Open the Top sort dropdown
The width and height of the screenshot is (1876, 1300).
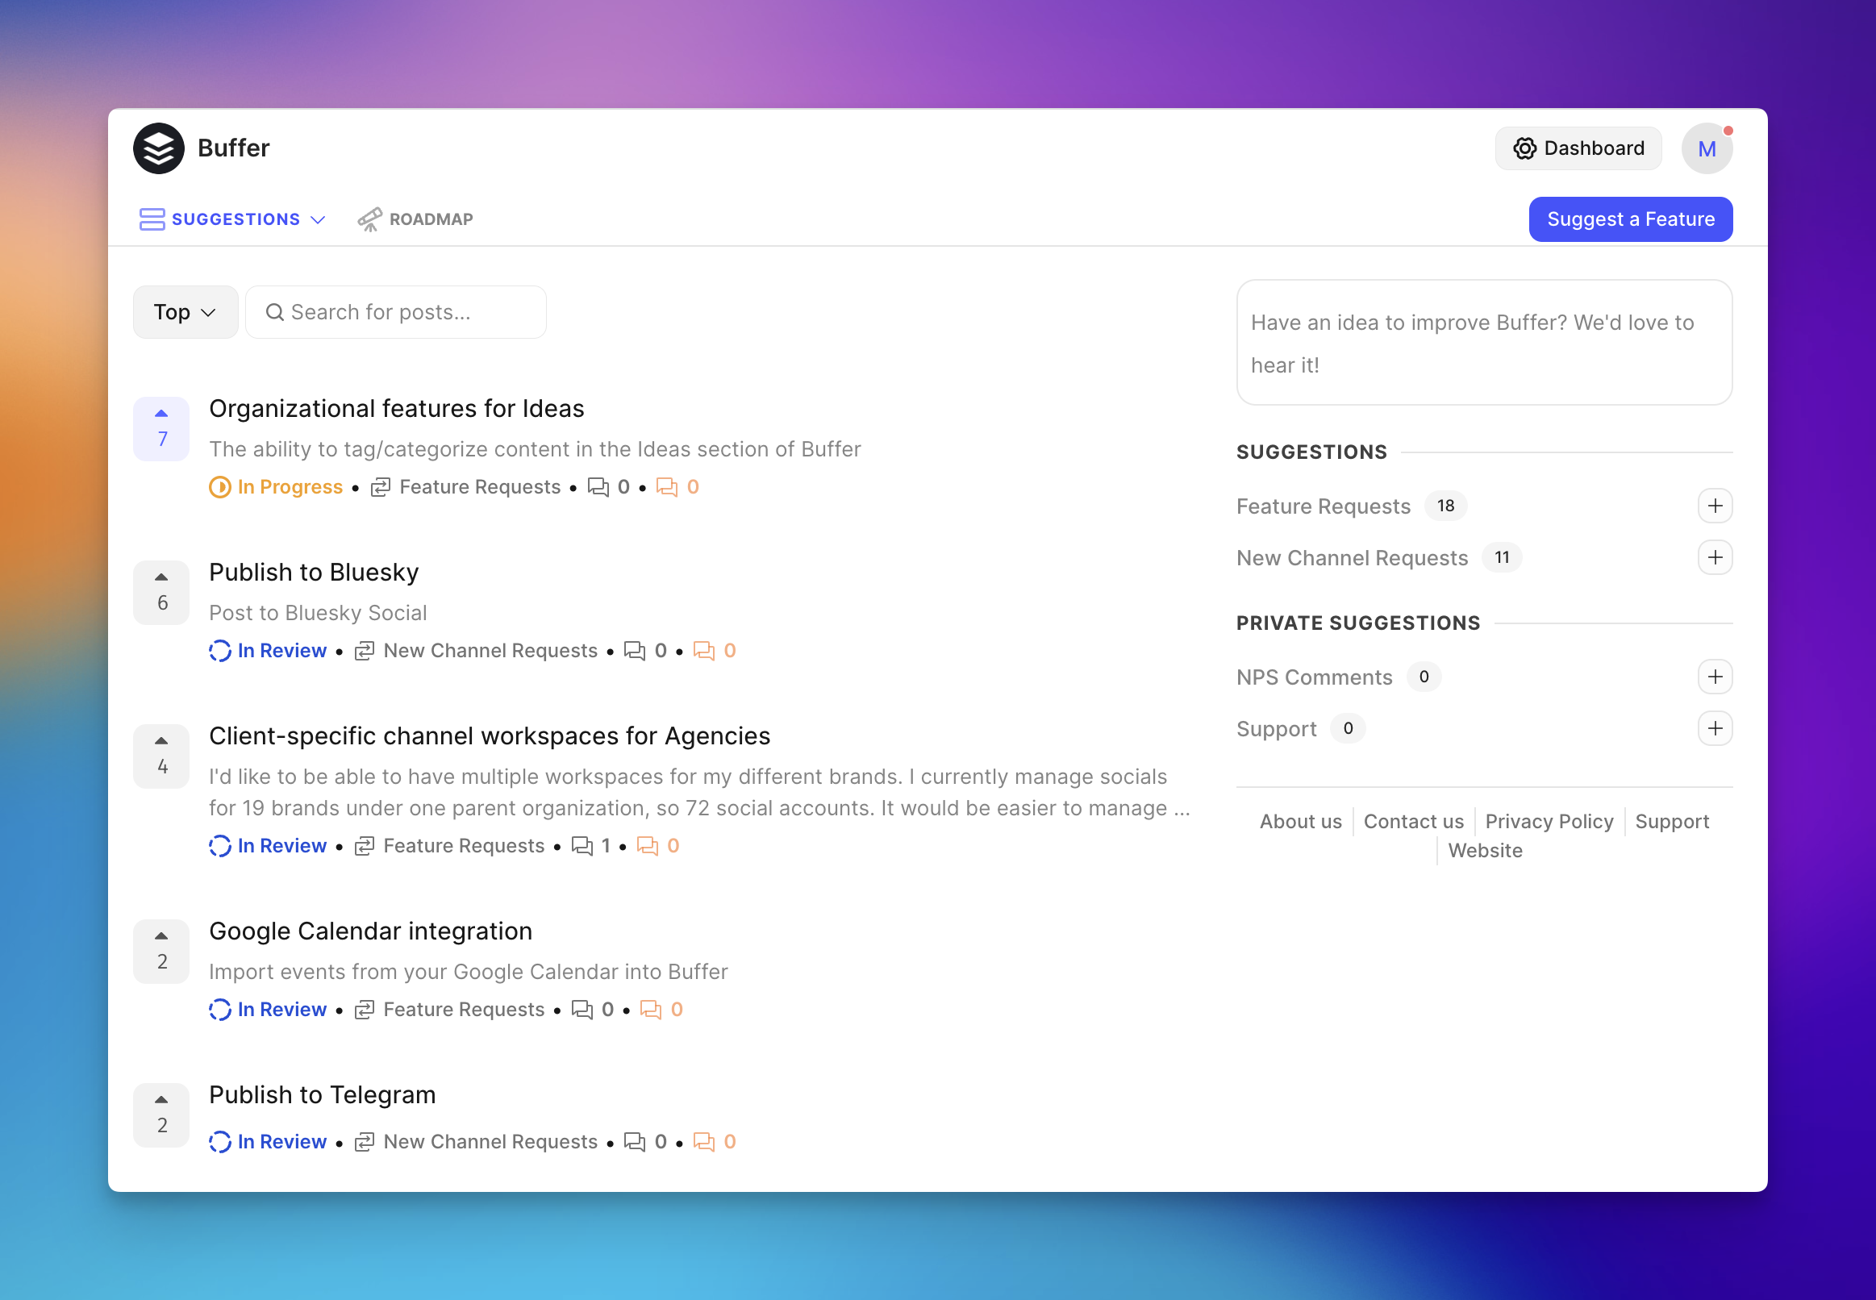click(185, 312)
